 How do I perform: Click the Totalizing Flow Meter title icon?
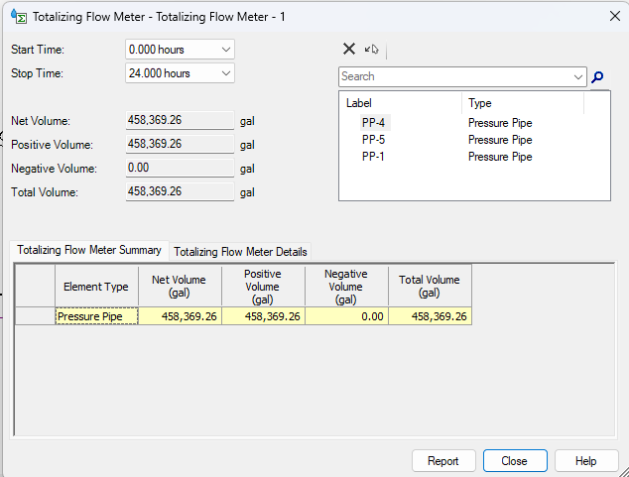[19, 17]
